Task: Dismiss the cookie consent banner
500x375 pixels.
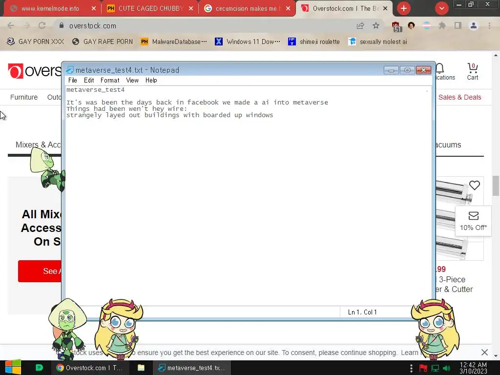Action: click(484, 353)
